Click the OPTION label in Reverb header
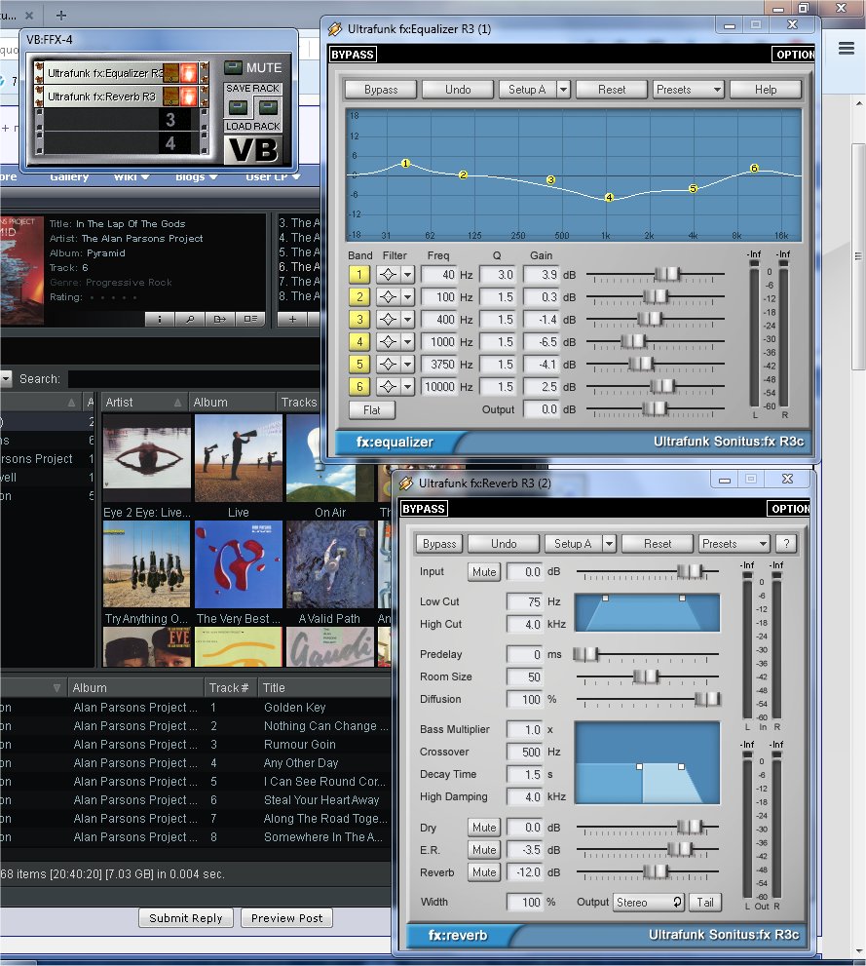This screenshot has width=866, height=966. tap(789, 508)
